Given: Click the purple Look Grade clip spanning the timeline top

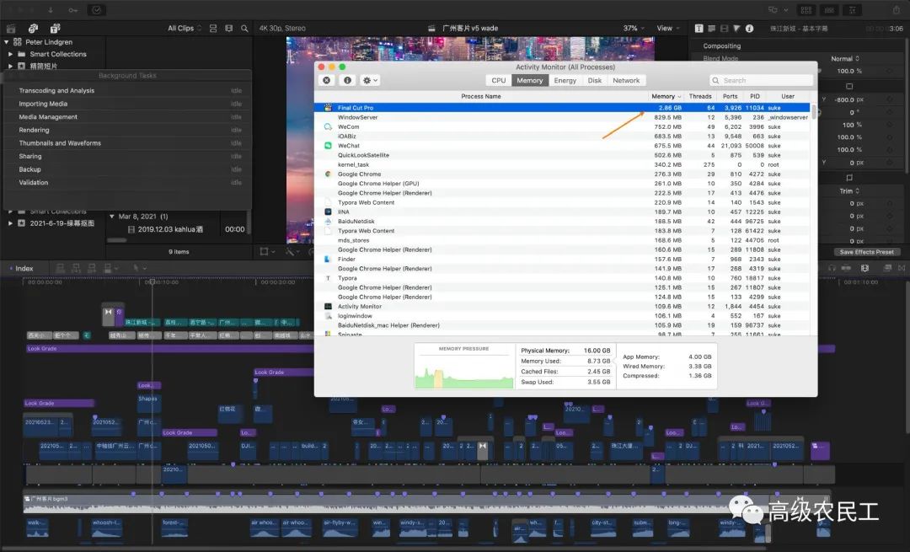Looking at the screenshot, I should [x=169, y=349].
